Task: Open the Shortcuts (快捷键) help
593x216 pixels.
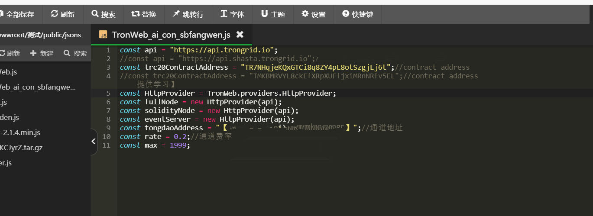Action: (357, 14)
